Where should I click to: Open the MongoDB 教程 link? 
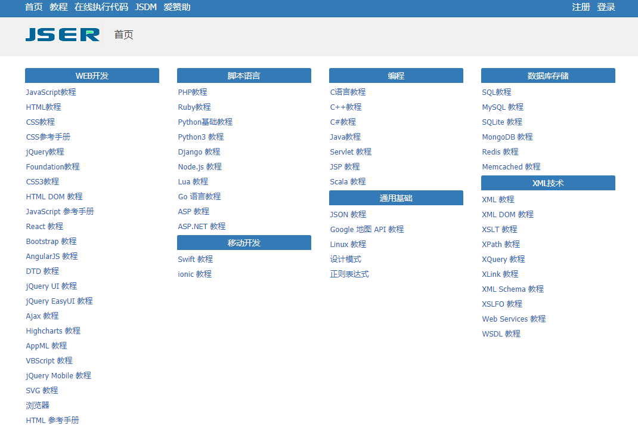click(507, 137)
